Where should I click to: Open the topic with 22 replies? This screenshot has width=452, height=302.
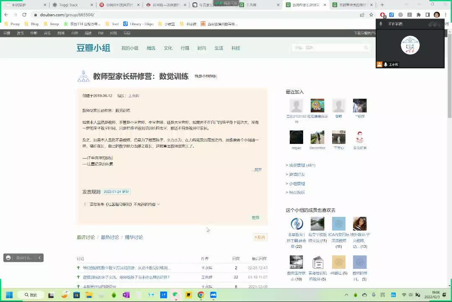(126, 277)
